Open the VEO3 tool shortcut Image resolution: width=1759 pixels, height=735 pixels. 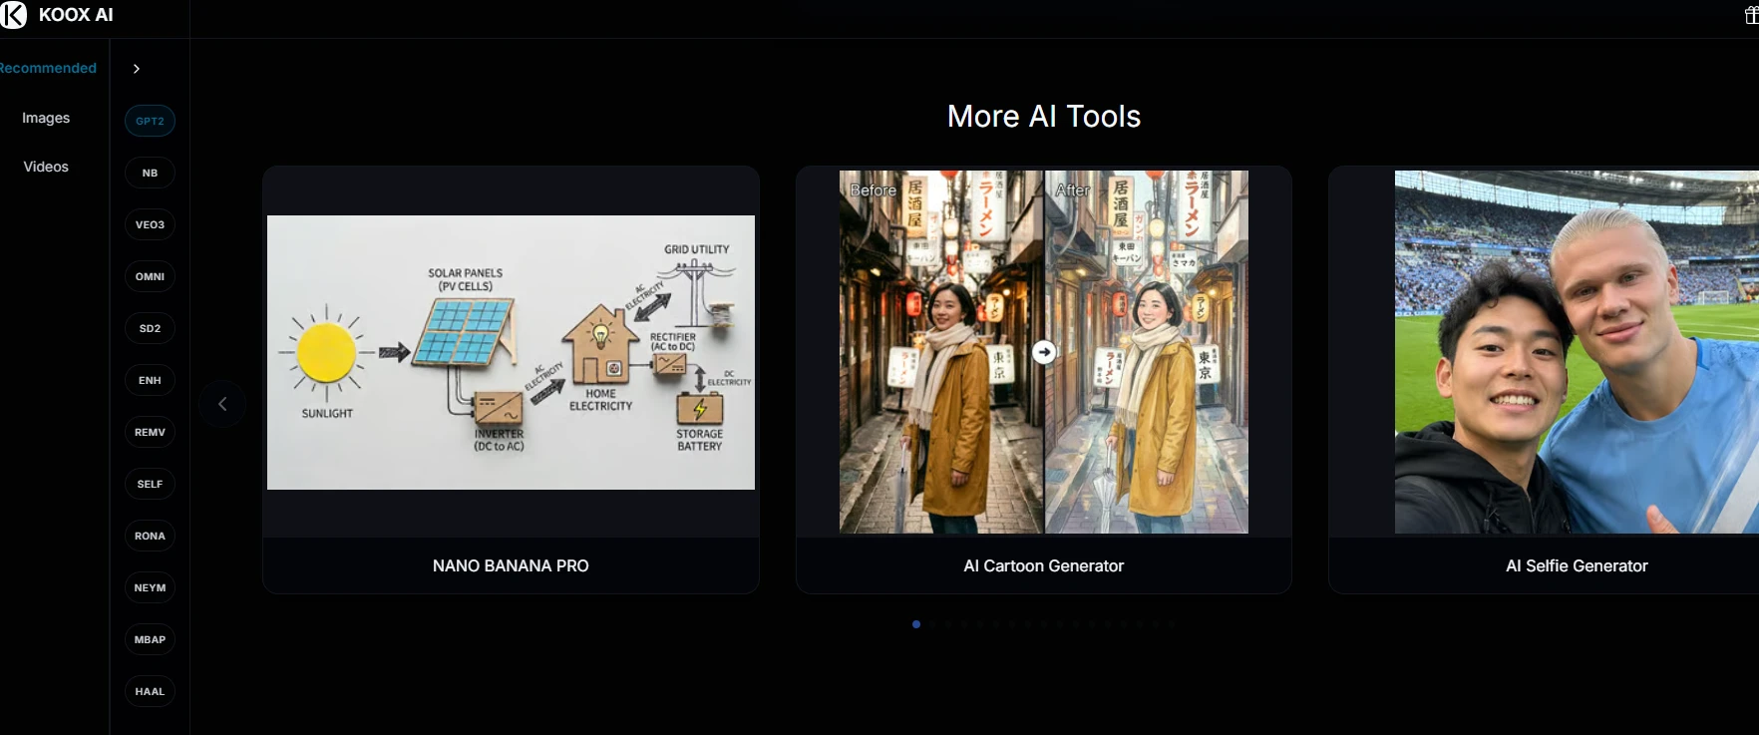tap(150, 224)
